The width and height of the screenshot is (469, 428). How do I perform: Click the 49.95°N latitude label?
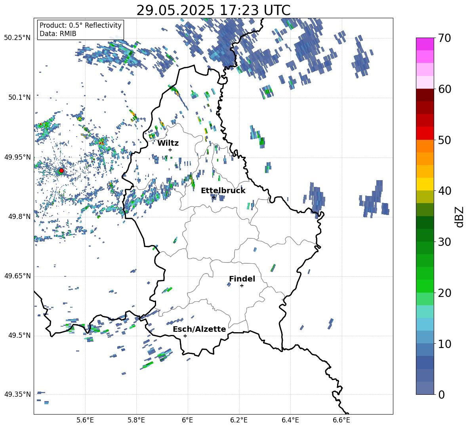click(17, 157)
